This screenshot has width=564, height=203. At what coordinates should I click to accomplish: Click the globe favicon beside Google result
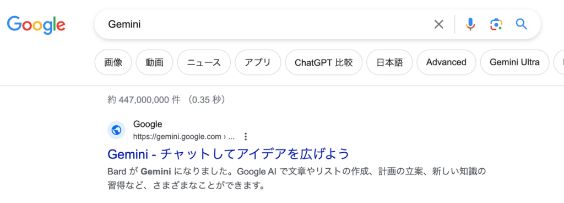coord(117,130)
